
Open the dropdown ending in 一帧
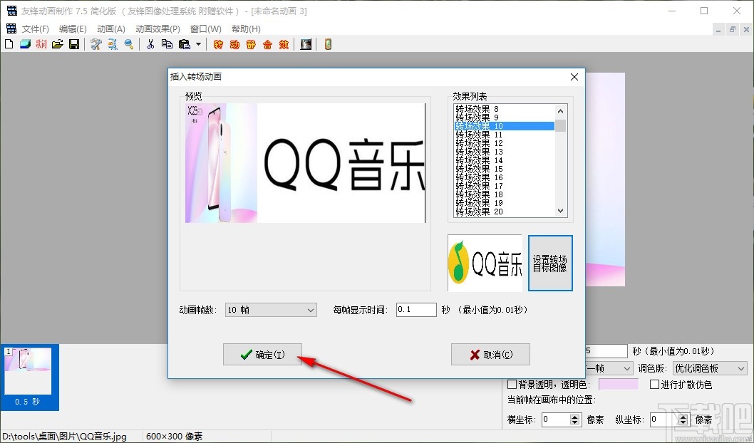609,368
